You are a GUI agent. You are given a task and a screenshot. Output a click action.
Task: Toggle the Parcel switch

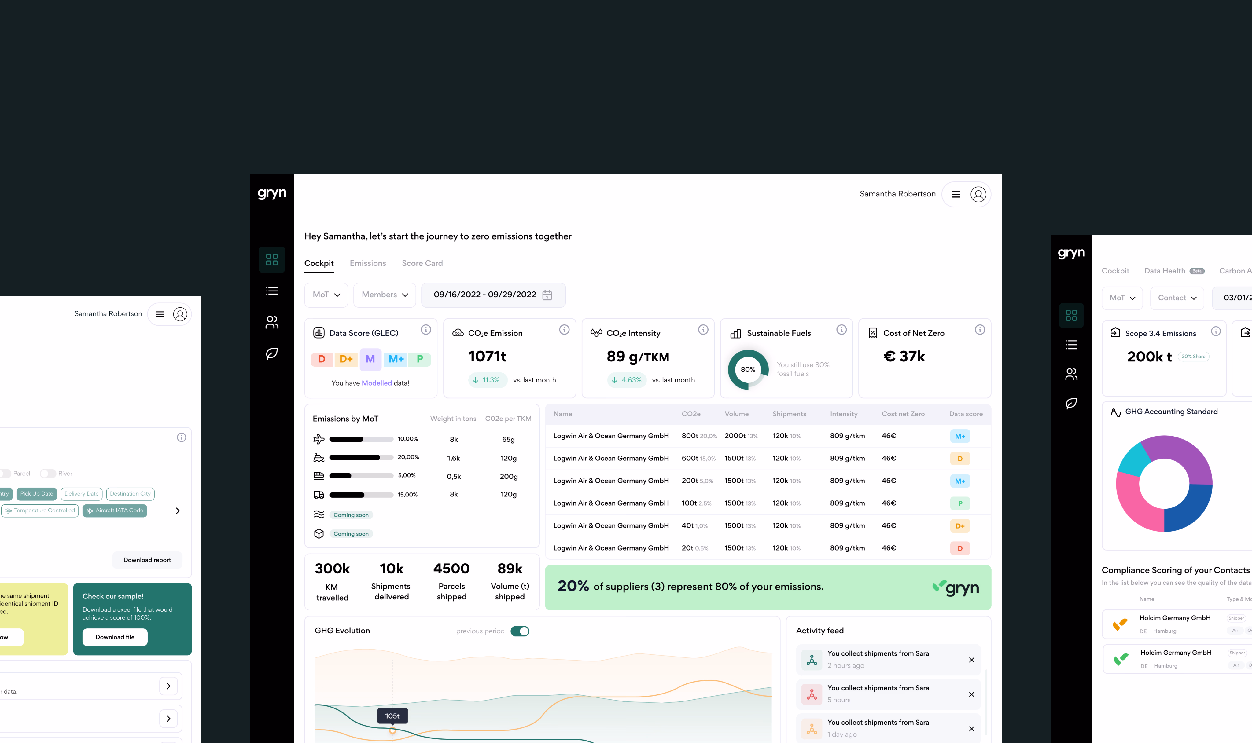[5, 474]
